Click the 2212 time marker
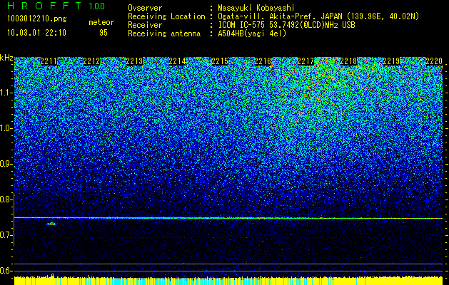Image resolution: width=449 pixels, height=285 pixels. tap(91, 61)
